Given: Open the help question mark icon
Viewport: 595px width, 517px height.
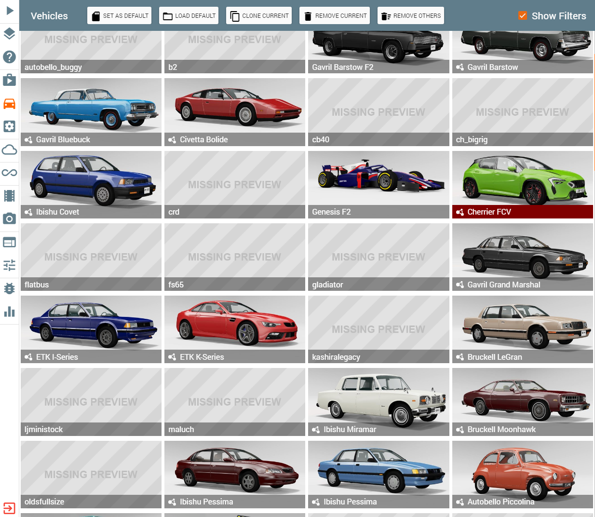Looking at the screenshot, I should pyautogui.click(x=10, y=57).
